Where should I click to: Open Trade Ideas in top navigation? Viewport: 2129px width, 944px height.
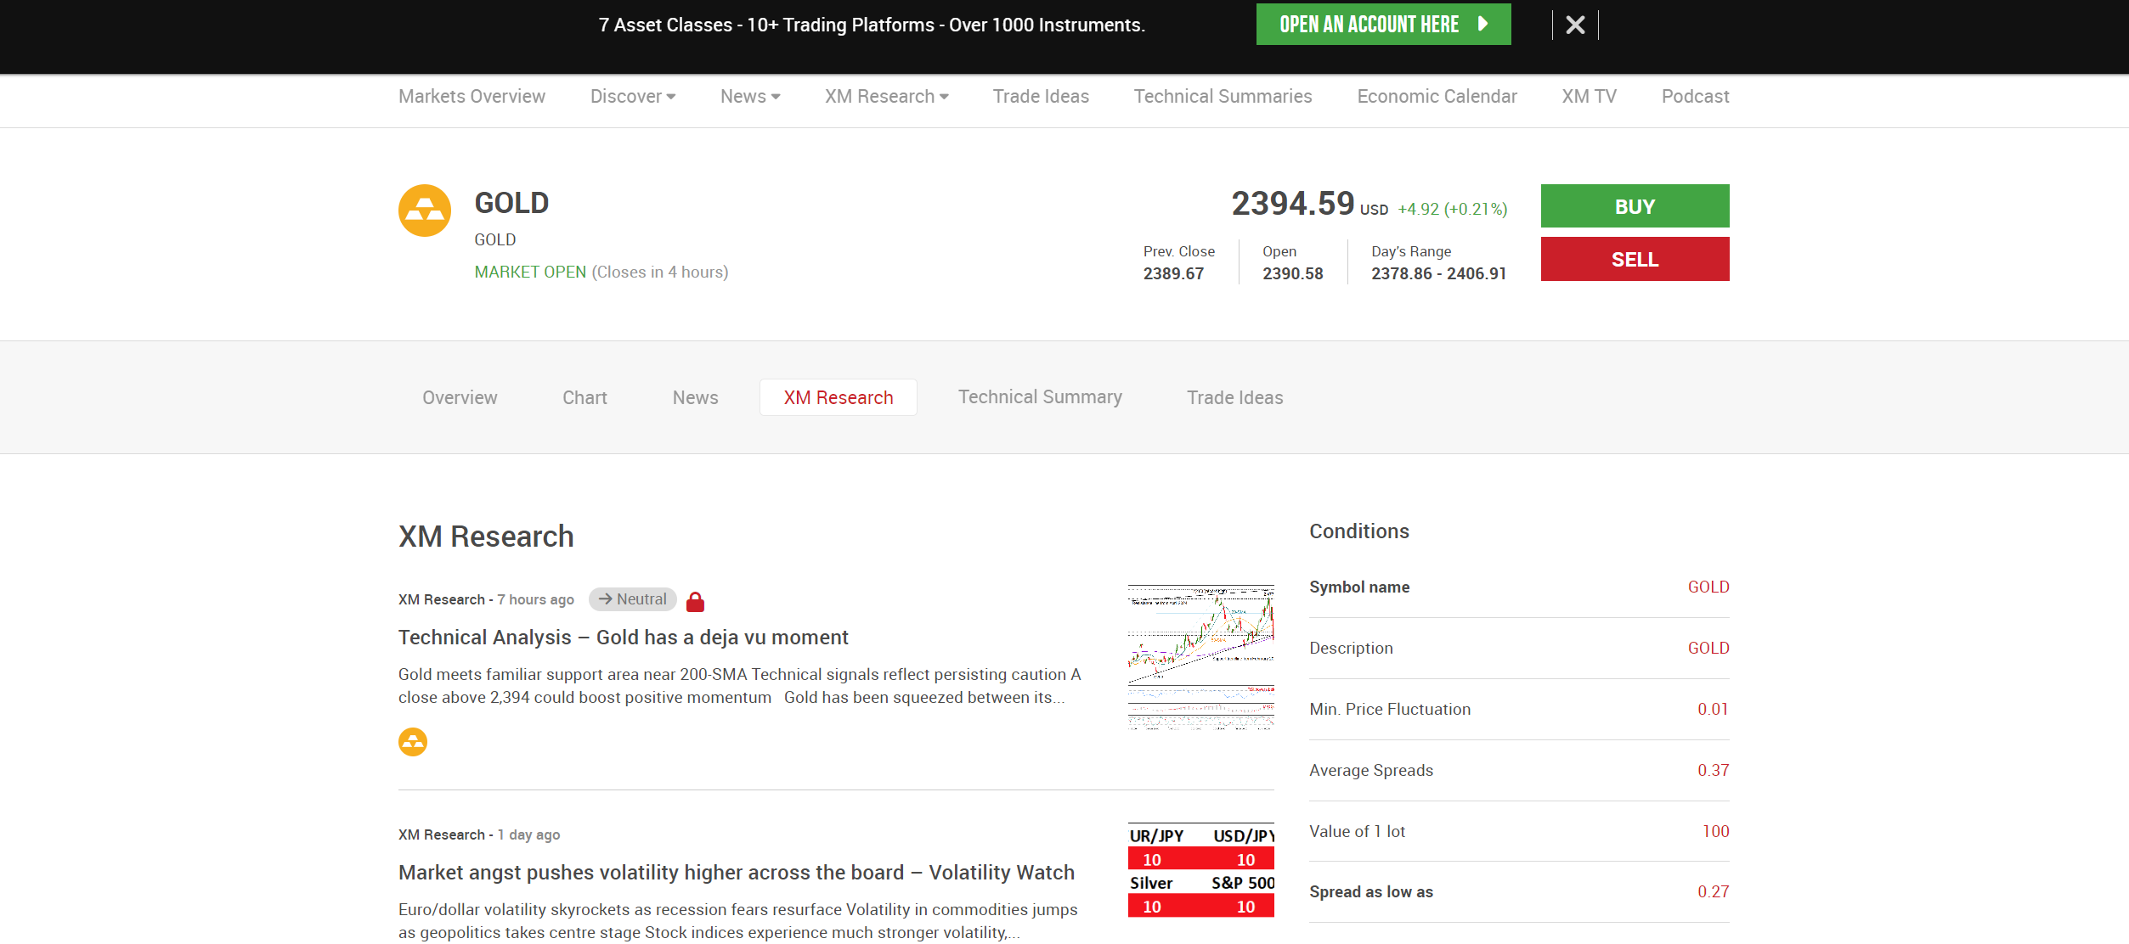click(x=1041, y=97)
